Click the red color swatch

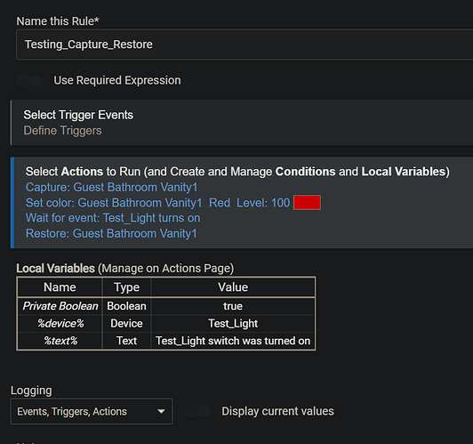307,203
